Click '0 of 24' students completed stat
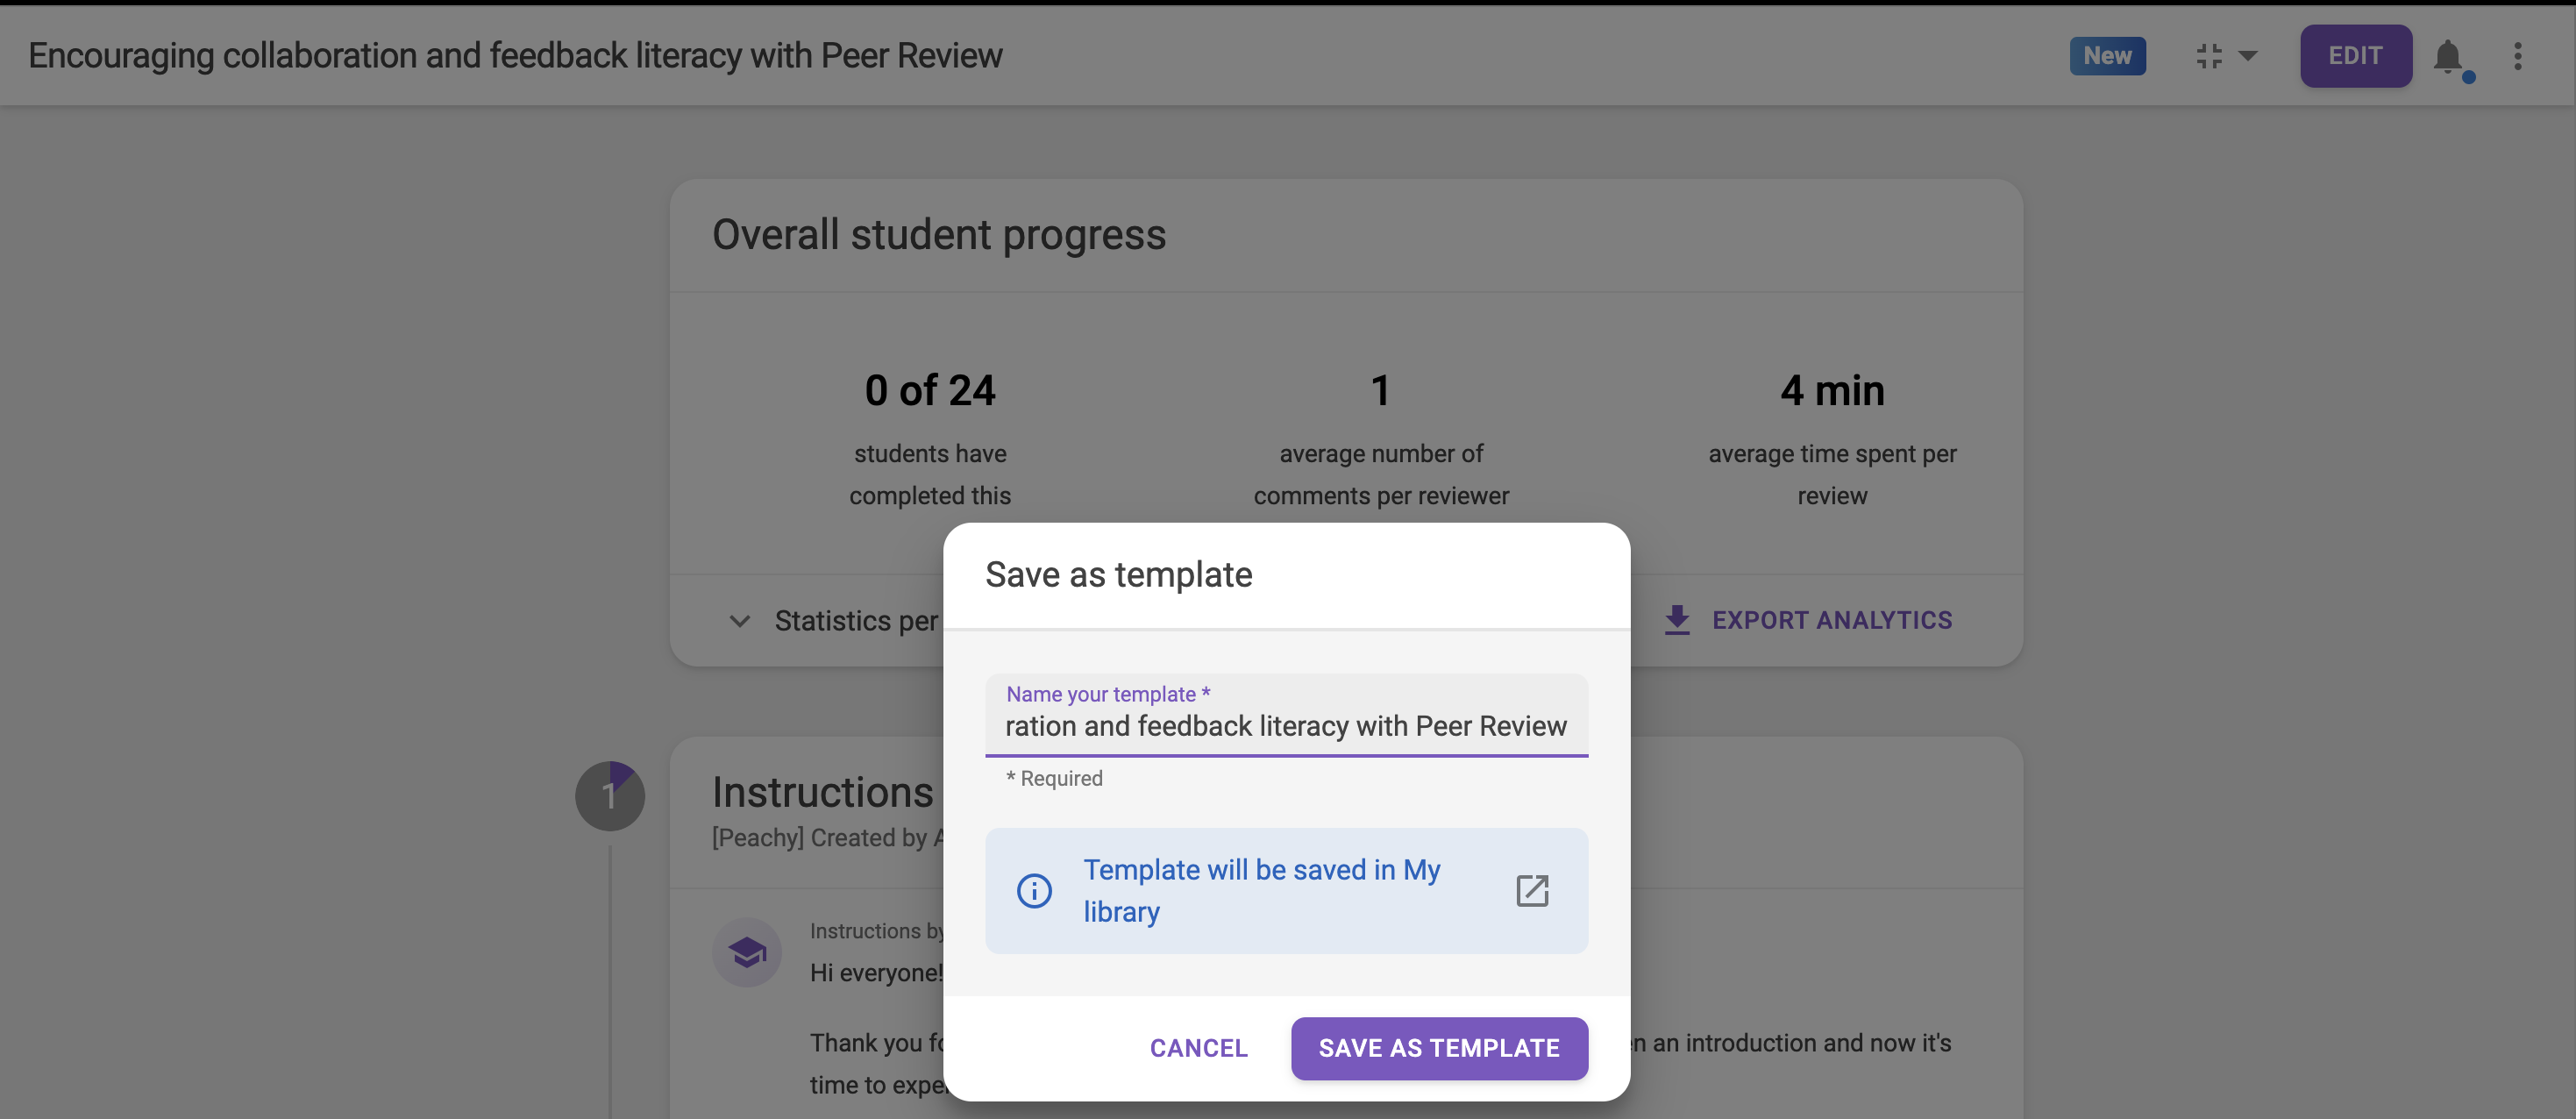The width and height of the screenshot is (2576, 1119). (x=930, y=391)
